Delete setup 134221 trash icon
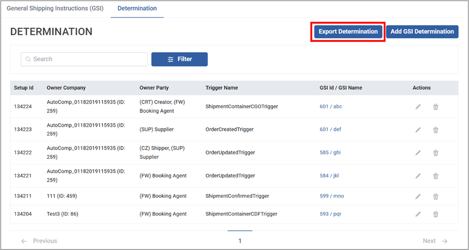Viewport: 469px width, 250px height. coord(436,176)
